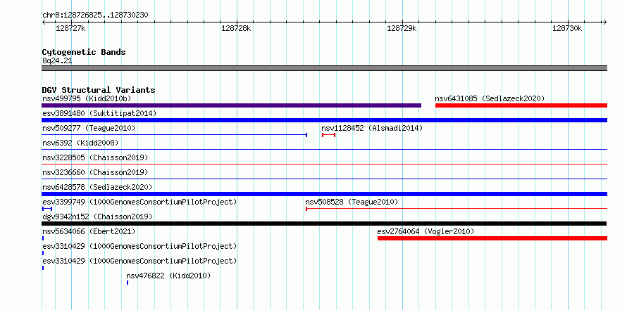Select the small nsv1128452 (Alsmadi2014) red marker

tap(328, 135)
